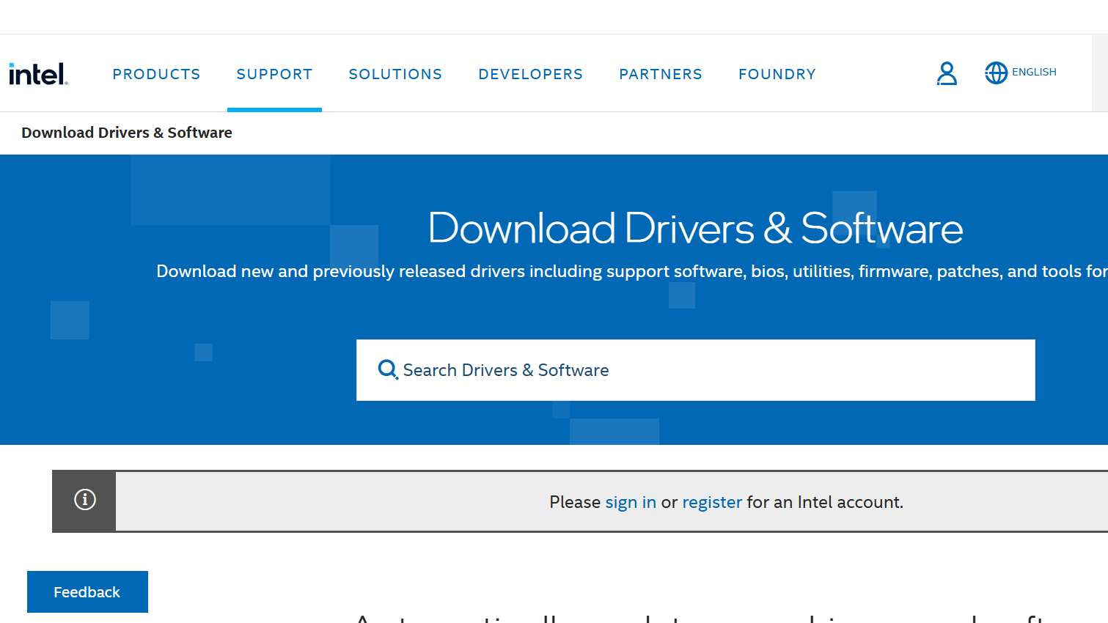Image resolution: width=1108 pixels, height=623 pixels.
Task: Click the globe language icon
Action: [x=996, y=73]
